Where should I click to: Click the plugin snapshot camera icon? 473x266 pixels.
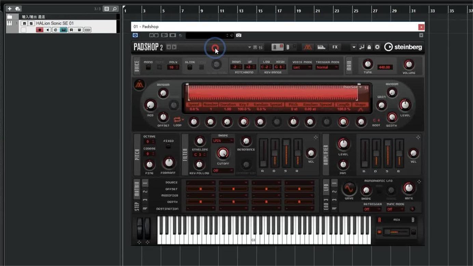(239, 35)
